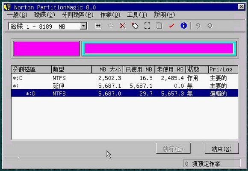Click the format partition brackets icon
This screenshot has width=248, height=171.
pyautogui.click(x=147, y=26)
